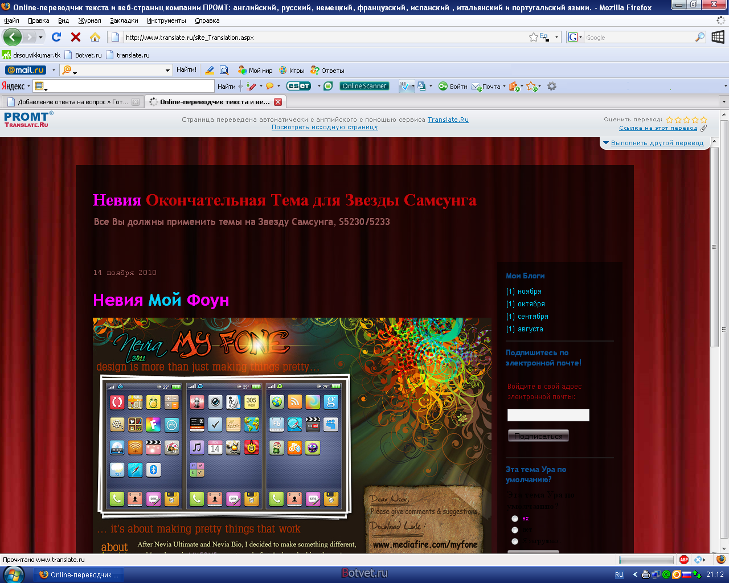This screenshot has height=583, width=729.
Task: Open the Home page icon
Action: coord(95,37)
